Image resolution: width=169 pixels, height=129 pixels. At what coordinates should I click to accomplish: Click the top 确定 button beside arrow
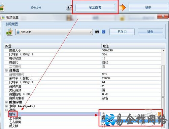click(148, 8)
